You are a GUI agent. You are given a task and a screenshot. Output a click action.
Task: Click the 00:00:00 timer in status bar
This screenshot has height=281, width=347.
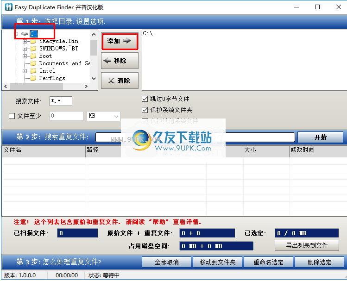pyautogui.click(x=67, y=275)
